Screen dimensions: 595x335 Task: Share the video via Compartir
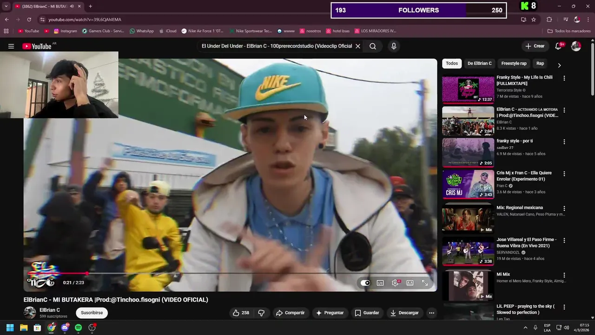290,313
